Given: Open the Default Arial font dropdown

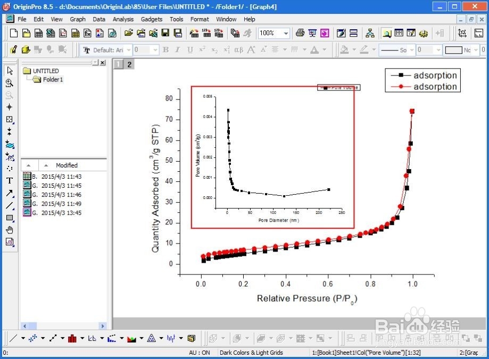Looking at the screenshot, I should (128, 50).
